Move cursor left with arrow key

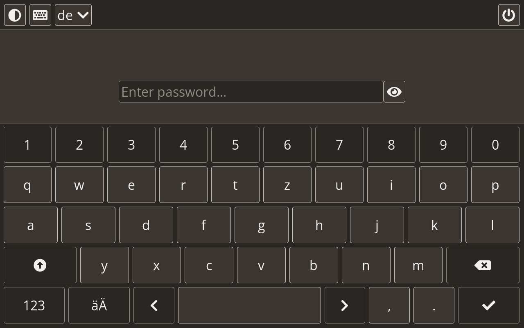coord(154,305)
